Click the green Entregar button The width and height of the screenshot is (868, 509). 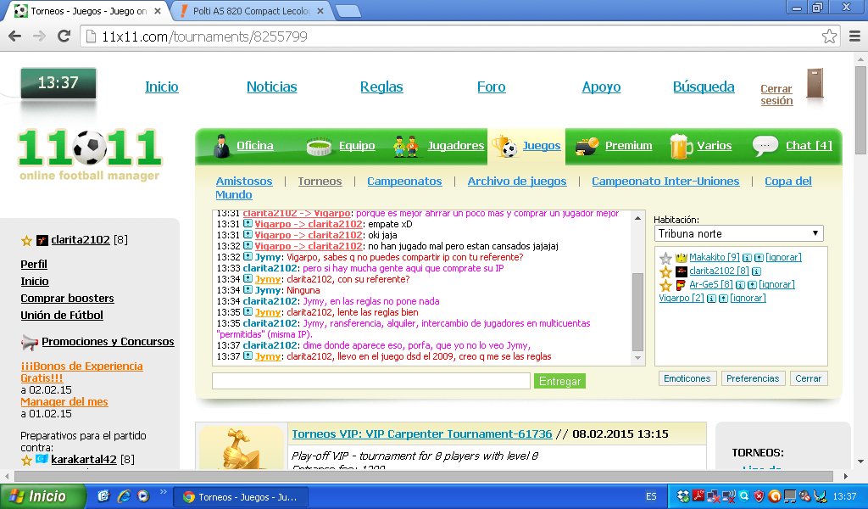click(x=559, y=381)
